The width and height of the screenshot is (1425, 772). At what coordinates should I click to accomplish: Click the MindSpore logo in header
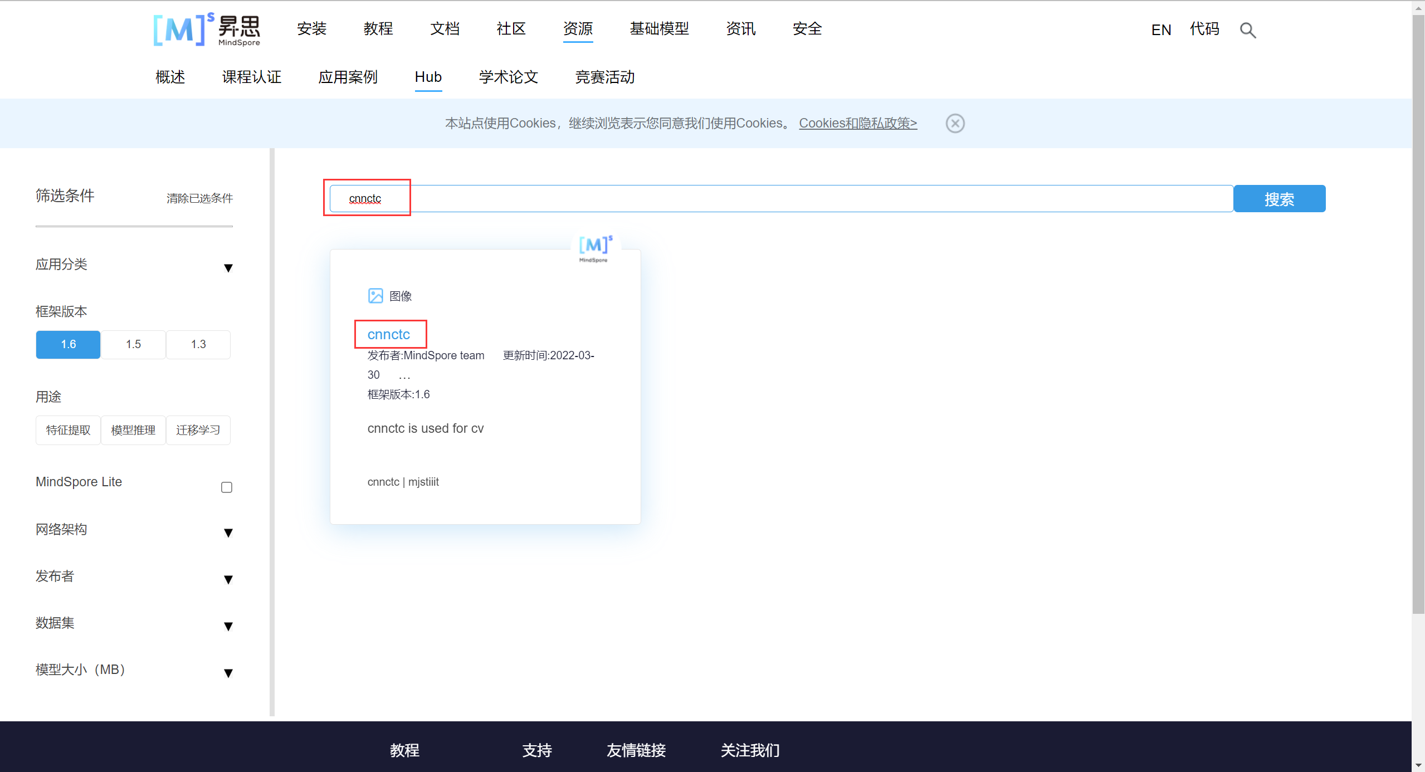(x=207, y=29)
